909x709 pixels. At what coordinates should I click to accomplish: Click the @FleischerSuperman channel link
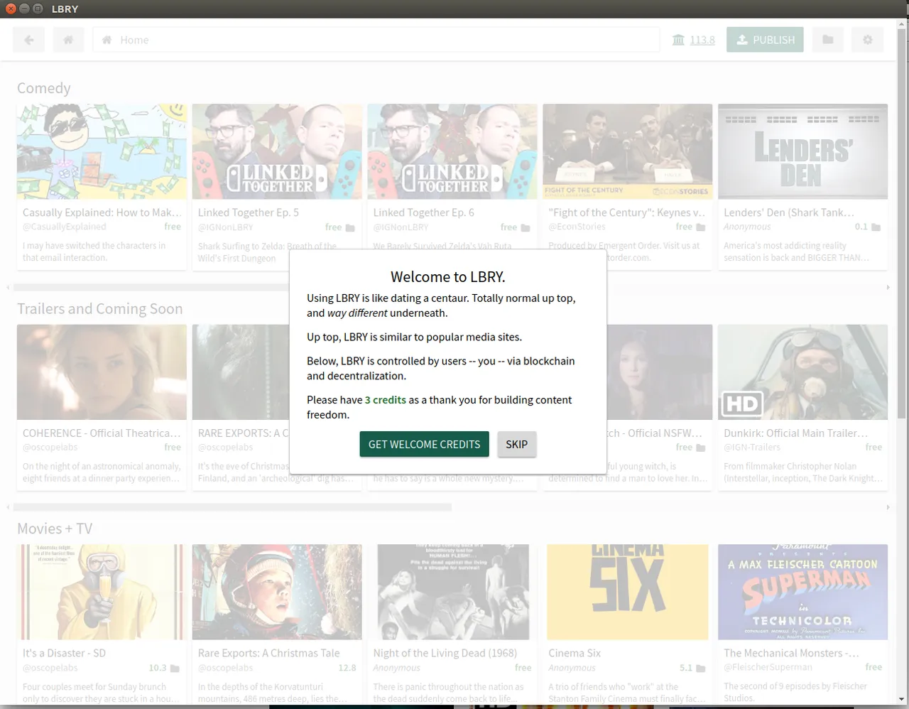[768, 668]
